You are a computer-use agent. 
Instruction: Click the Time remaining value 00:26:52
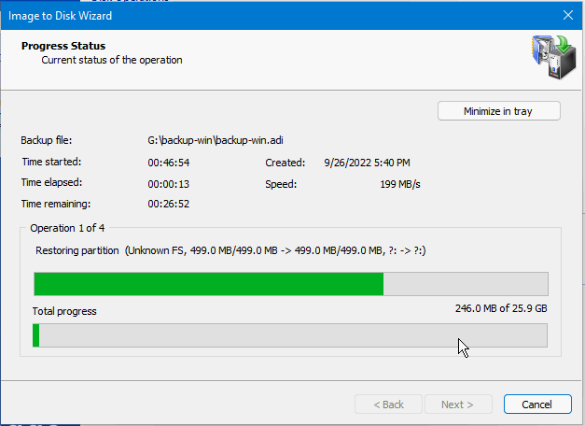pos(169,204)
